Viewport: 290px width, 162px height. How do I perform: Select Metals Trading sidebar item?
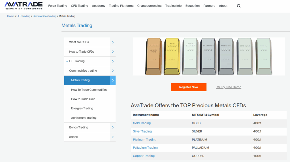pyautogui.click(x=87, y=80)
